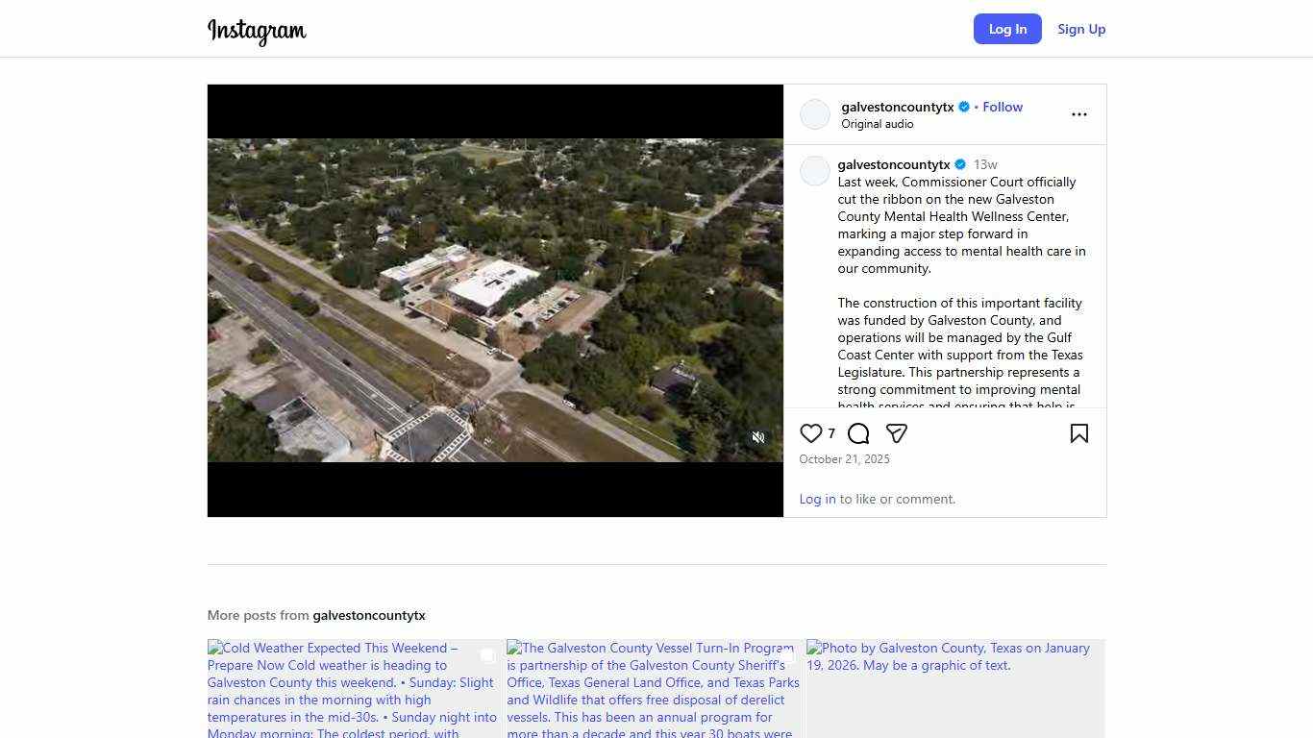This screenshot has height=738, width=1313.
Task: Open the Sign Up link
Action: (x=1081, y=29)
